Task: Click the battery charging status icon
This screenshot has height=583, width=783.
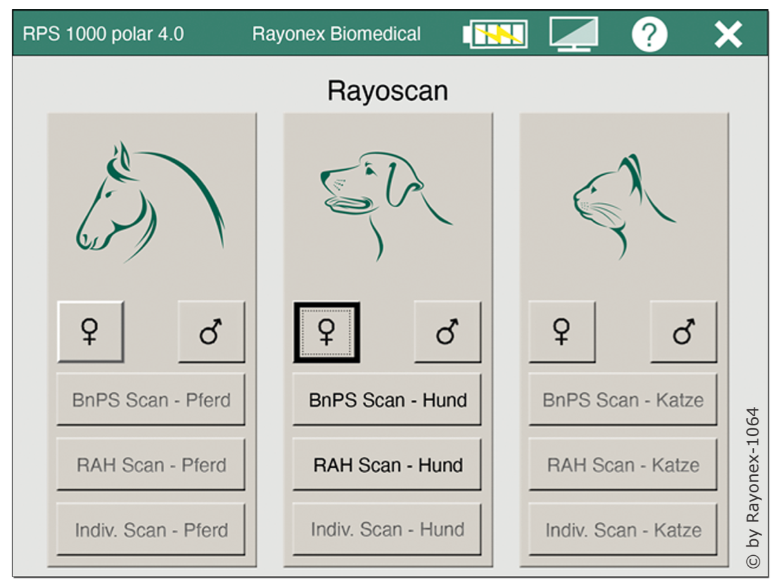Action: [x=495, y=34]
